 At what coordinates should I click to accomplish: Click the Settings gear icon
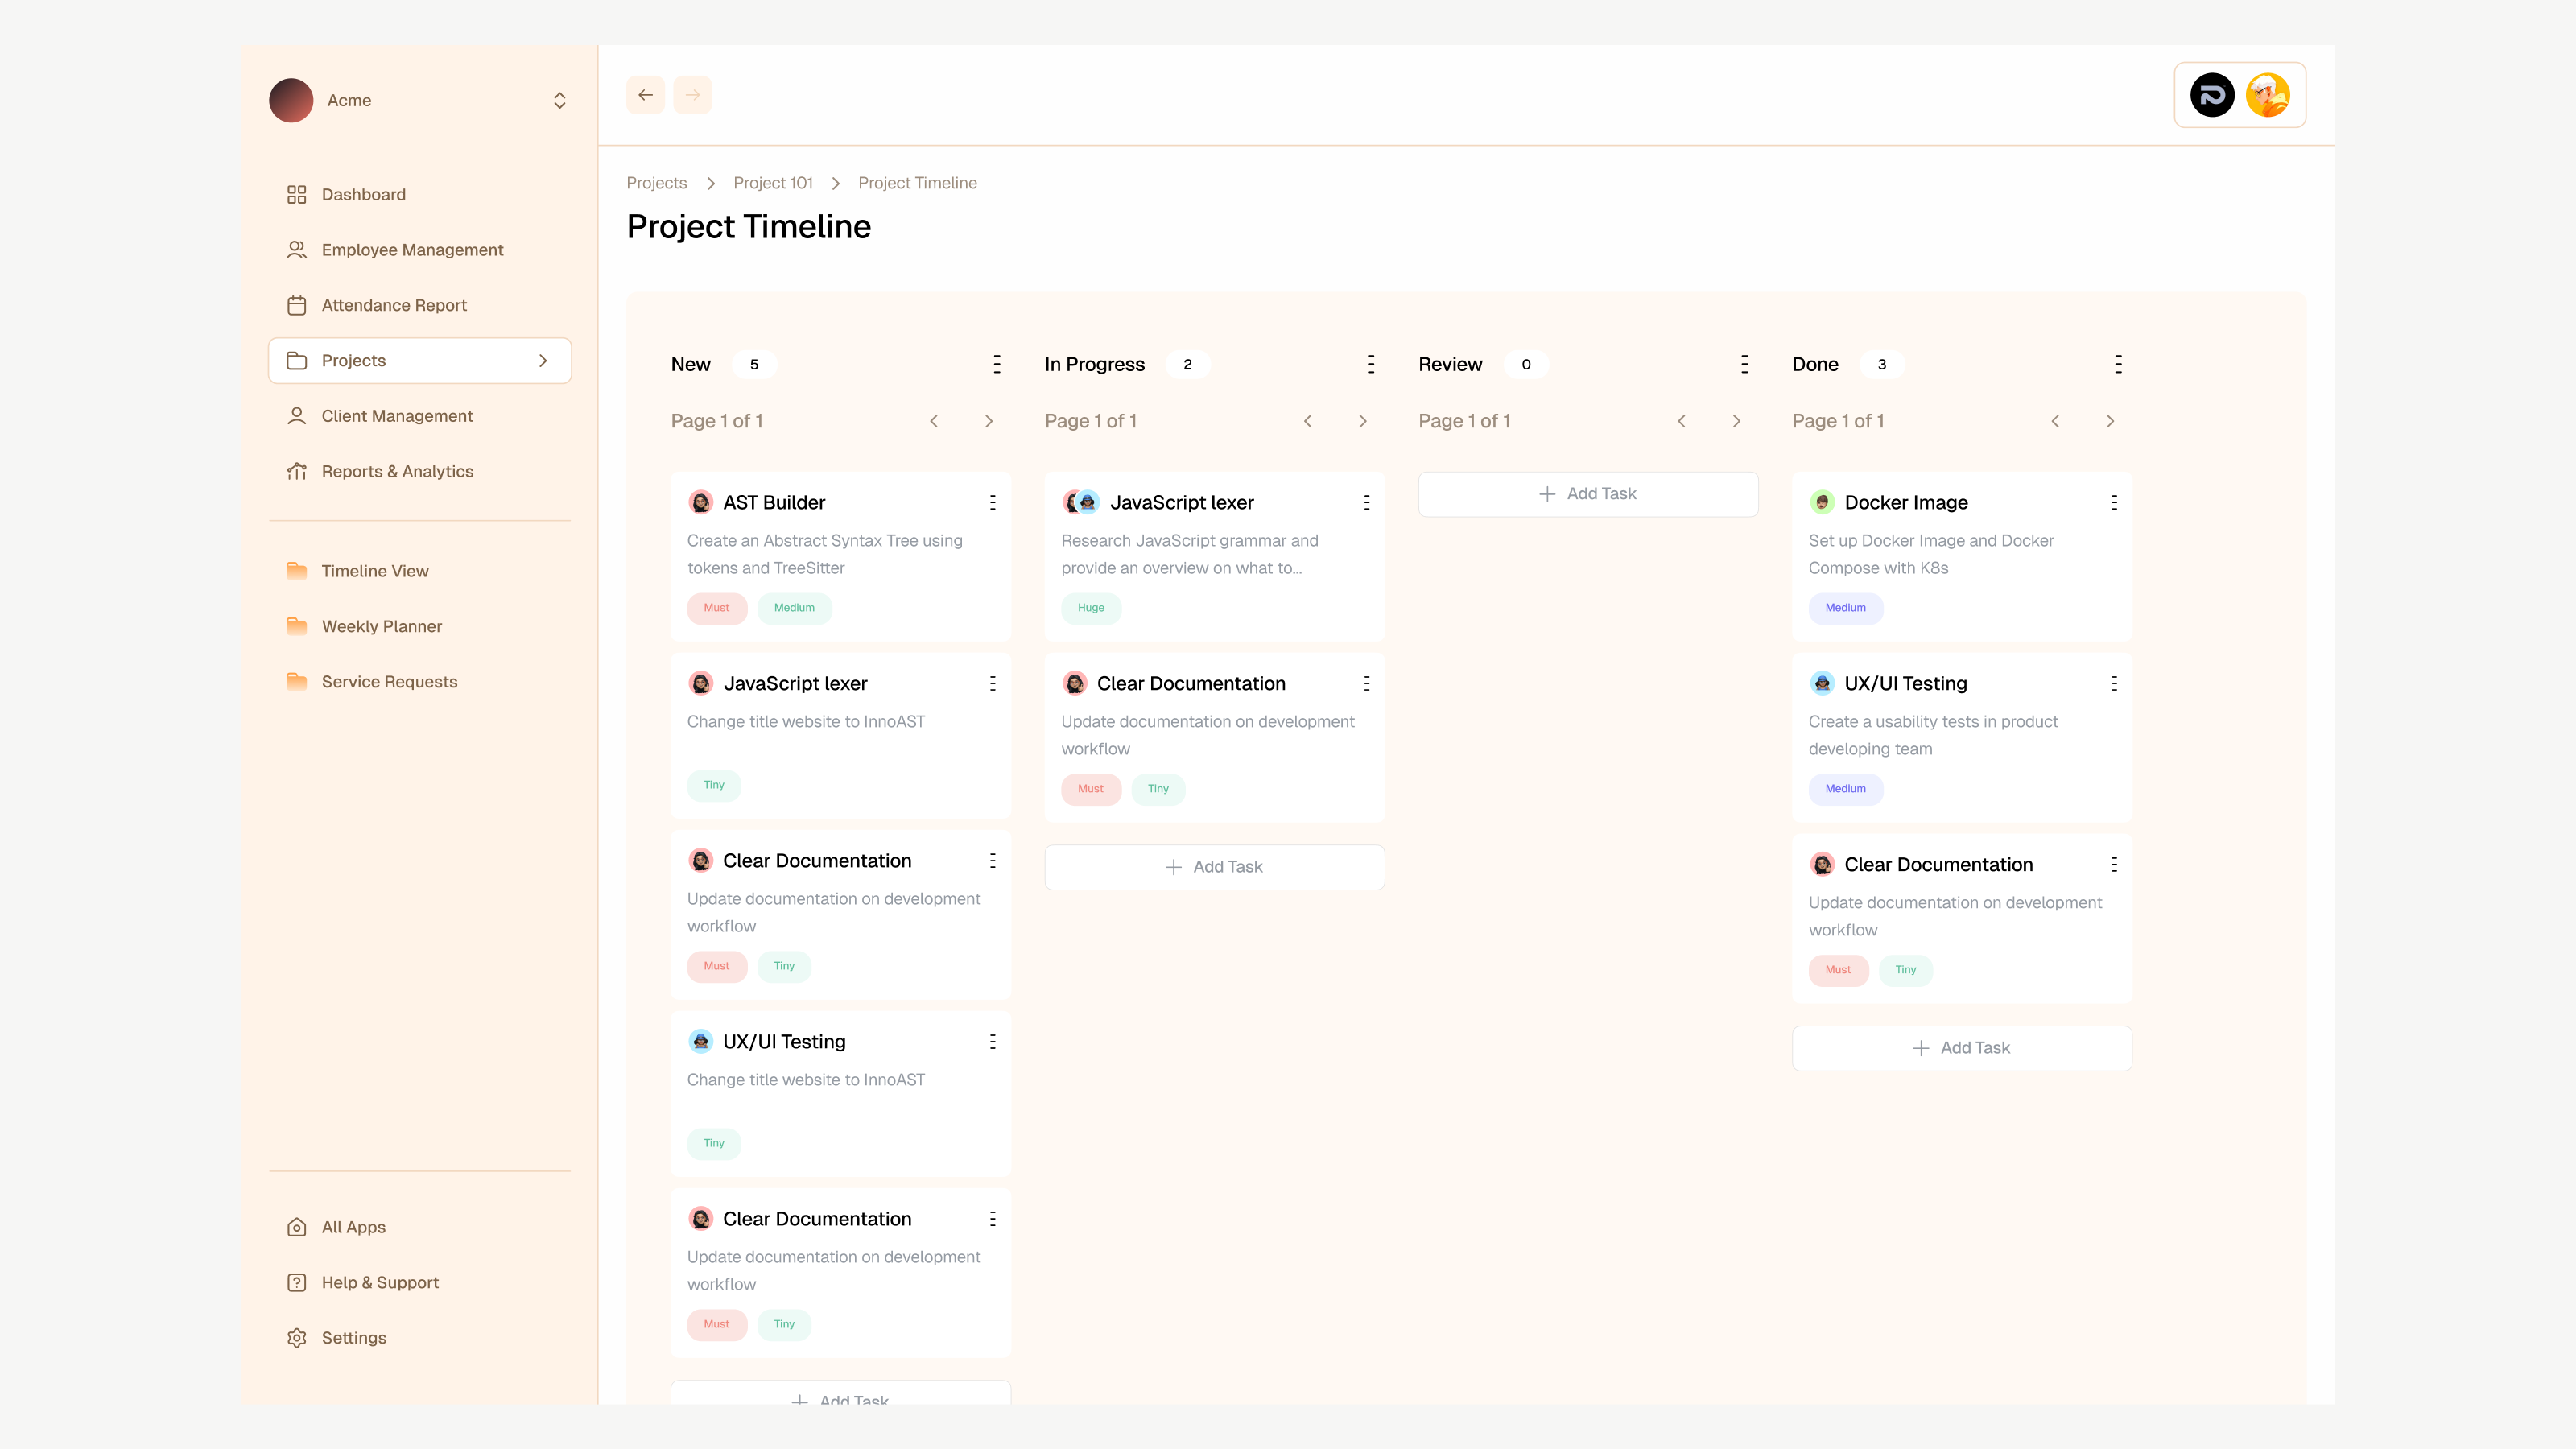(296, 1338)
